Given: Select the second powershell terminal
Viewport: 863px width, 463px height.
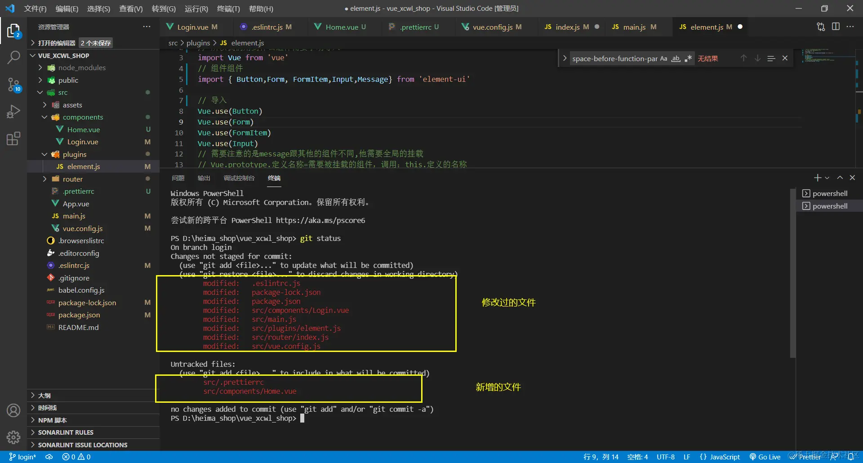Looking at the screenshot, I should click(x=829, y=206).
